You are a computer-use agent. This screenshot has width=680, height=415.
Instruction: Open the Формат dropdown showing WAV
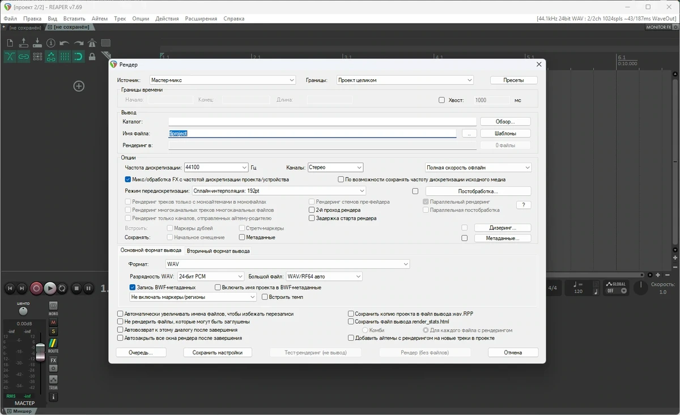(x=287, y=264)
